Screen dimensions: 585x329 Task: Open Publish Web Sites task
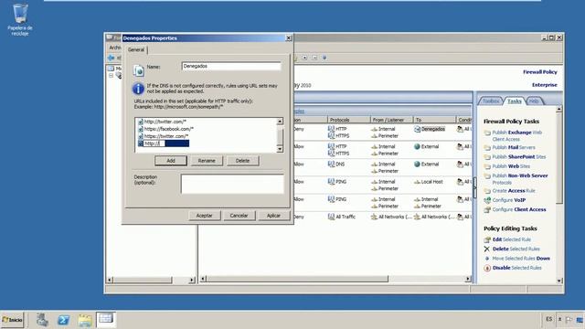coord(511,166)
